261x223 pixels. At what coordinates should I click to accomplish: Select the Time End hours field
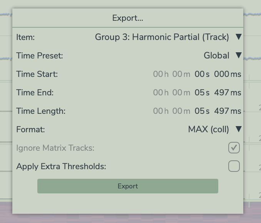coord(161,92)
